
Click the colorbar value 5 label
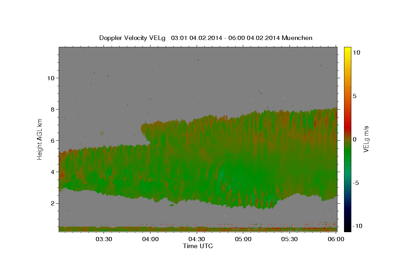354,96
